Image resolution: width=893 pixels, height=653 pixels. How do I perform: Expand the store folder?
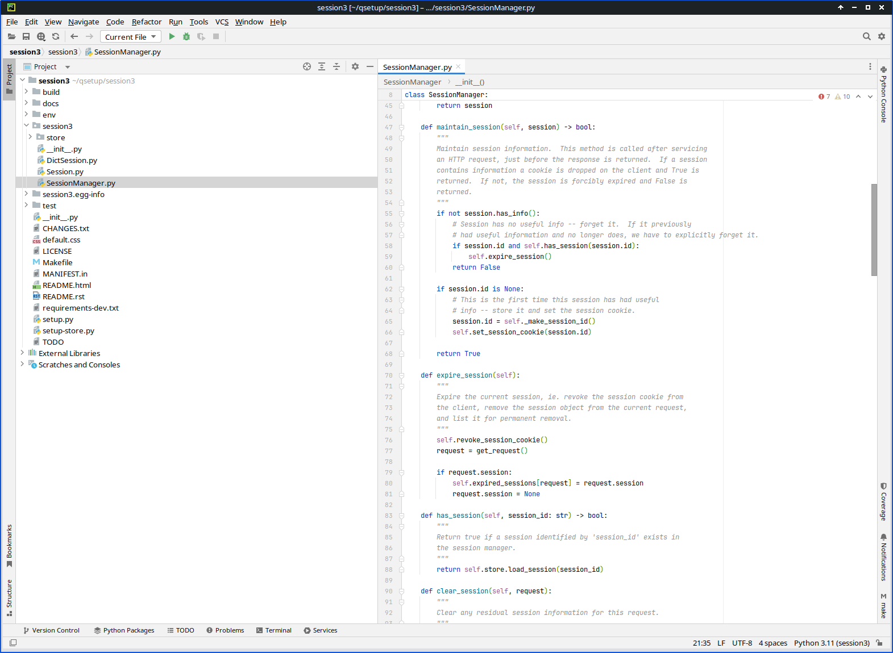click(x=30, y=137)
